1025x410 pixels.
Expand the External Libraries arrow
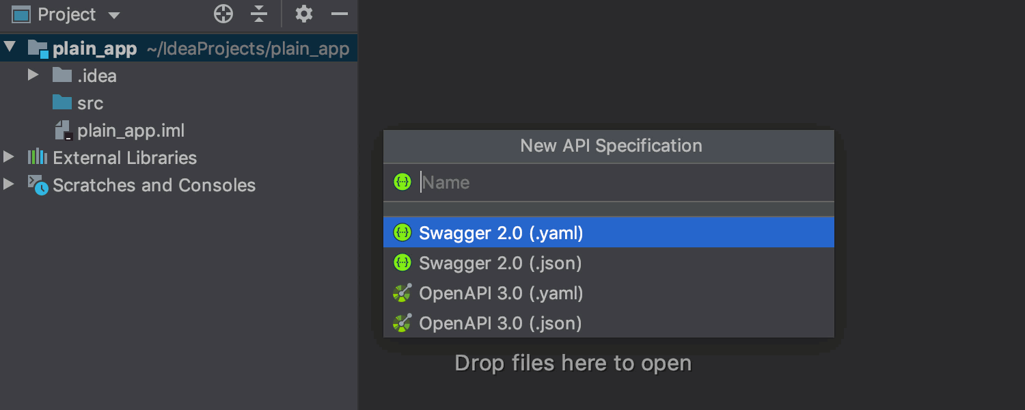(8, 157)
